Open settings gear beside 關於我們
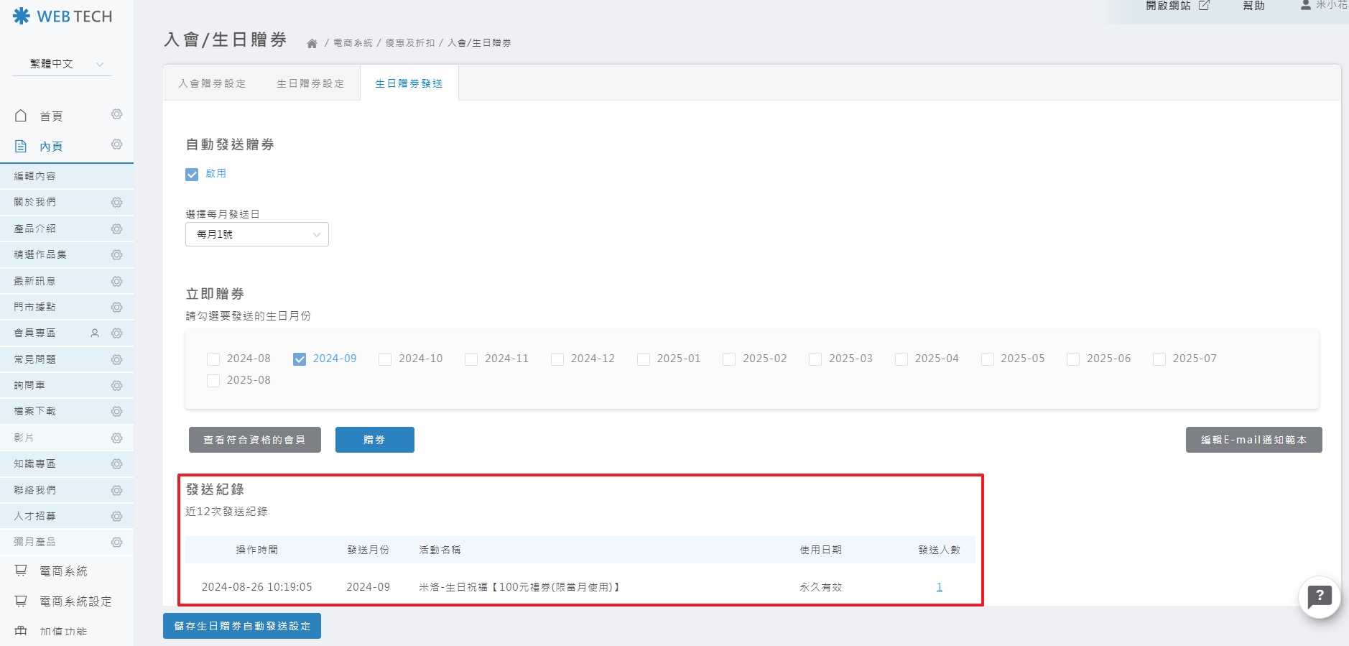 tap(116, 203)
